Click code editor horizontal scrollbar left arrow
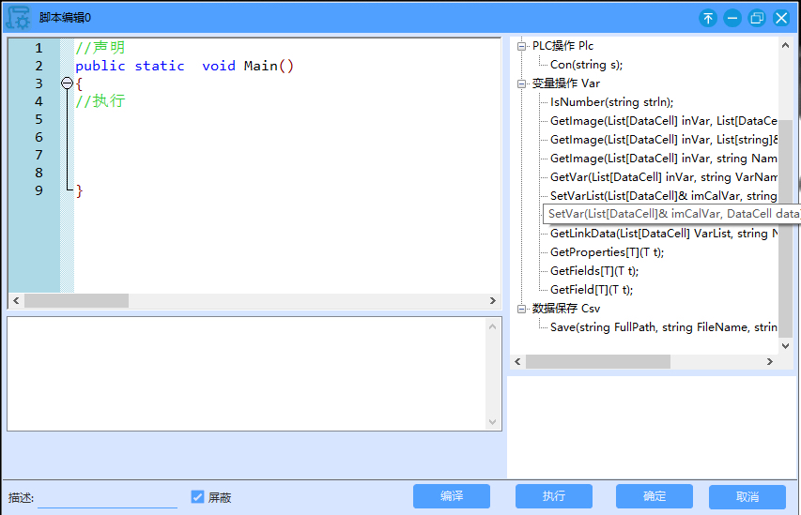801x515 pixels. coord(16,300)
